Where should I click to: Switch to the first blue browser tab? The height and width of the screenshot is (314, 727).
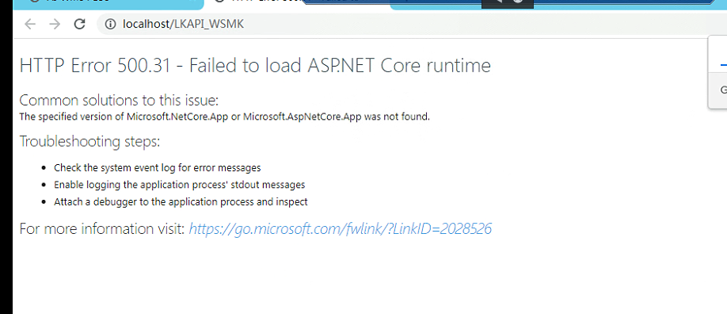coord(108,4)
